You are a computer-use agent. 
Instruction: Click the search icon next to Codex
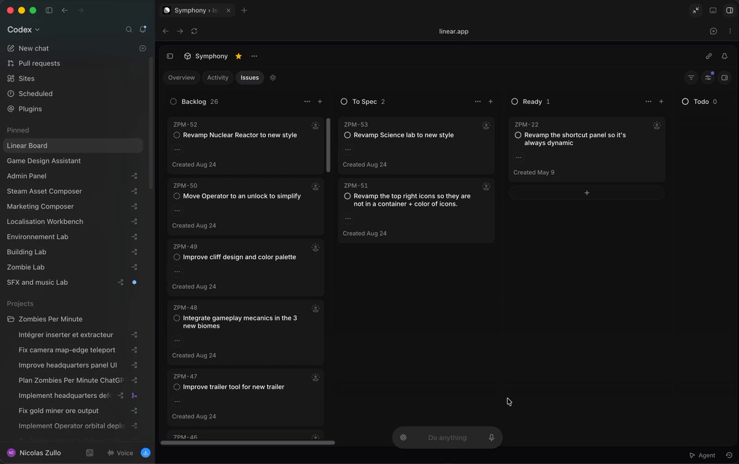129,29
